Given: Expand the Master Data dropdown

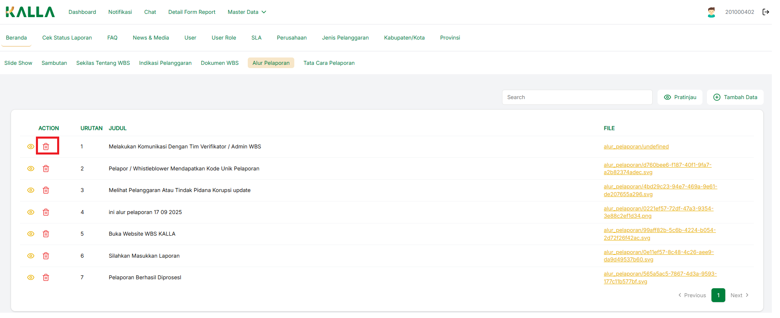Looking at the screenshot, I should [x=247, y=12].
